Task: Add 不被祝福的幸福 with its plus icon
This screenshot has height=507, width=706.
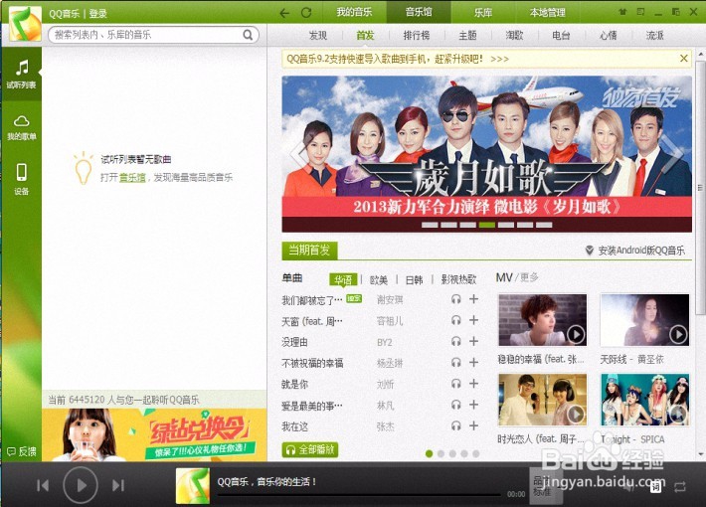Action: 473,362
